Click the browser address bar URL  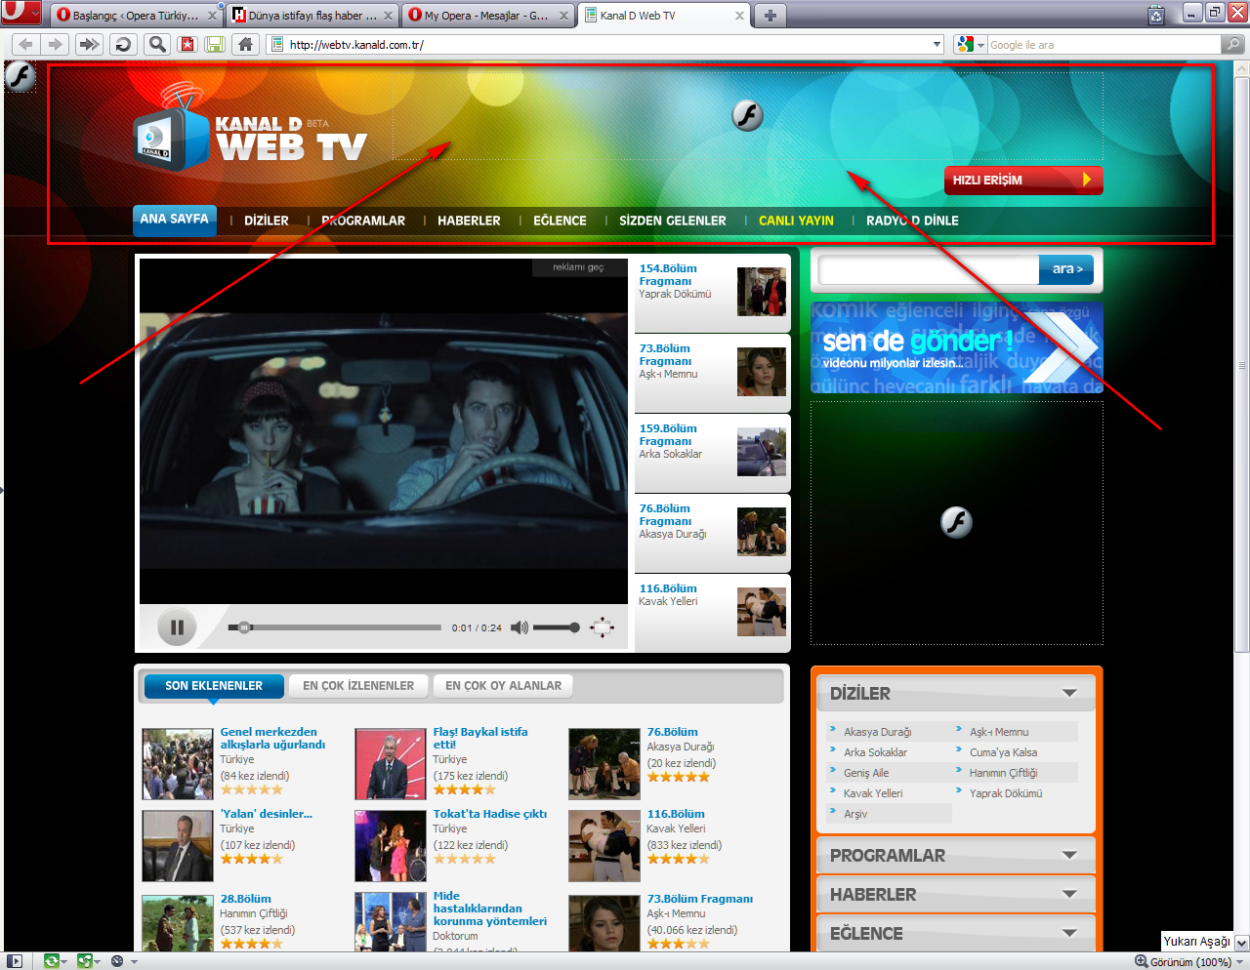356,45
